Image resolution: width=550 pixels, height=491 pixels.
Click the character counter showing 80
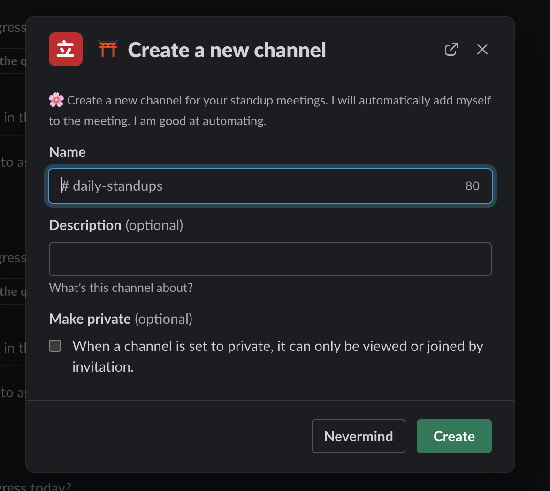[472, 186]
